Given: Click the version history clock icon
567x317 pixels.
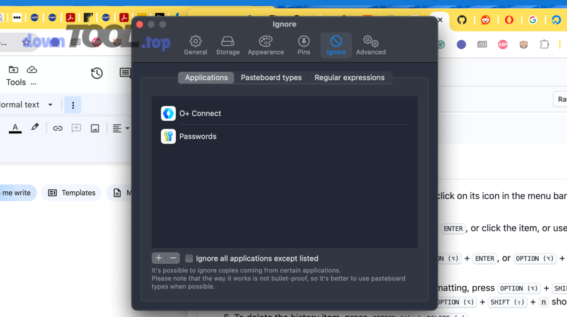Looking at the screenshot, I should pyautogui.click(x=96, y=74).
